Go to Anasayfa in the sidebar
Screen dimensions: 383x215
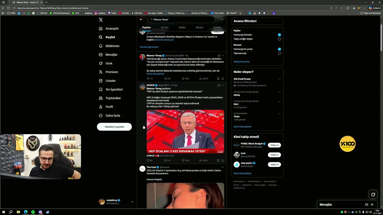click(x=109, y=28)
